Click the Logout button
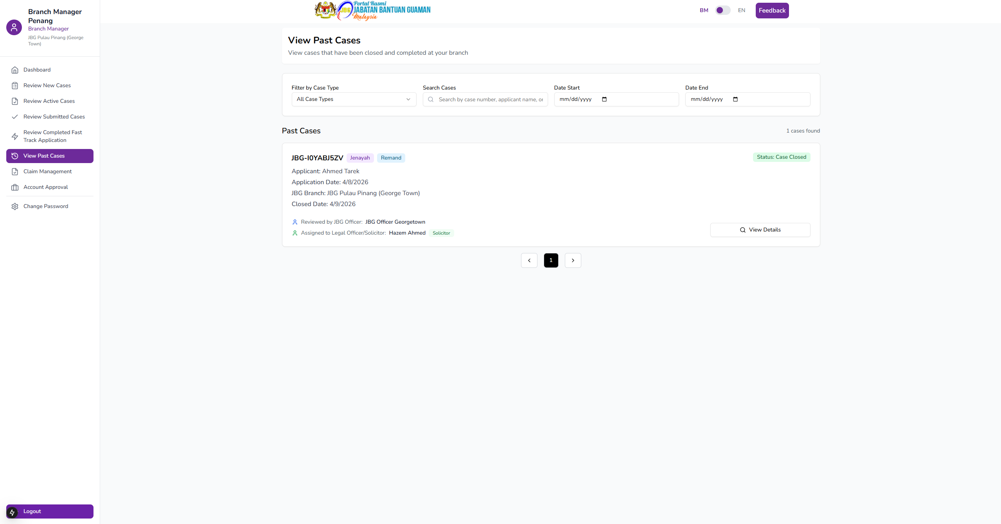This screenshot has height=524, width=1001. click(50, 511)
